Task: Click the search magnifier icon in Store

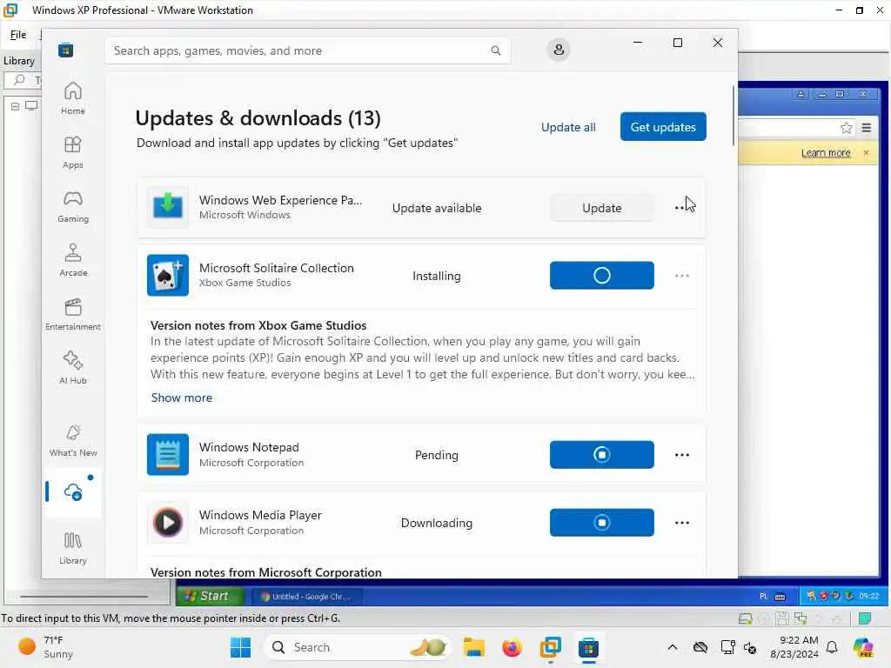Action: (495, 50)
